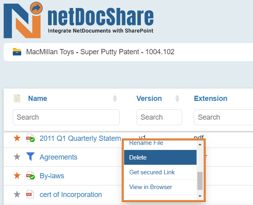Screen dimensions: 253x205
Task: Click the document icon in the Name header
Action: (17, 98)
